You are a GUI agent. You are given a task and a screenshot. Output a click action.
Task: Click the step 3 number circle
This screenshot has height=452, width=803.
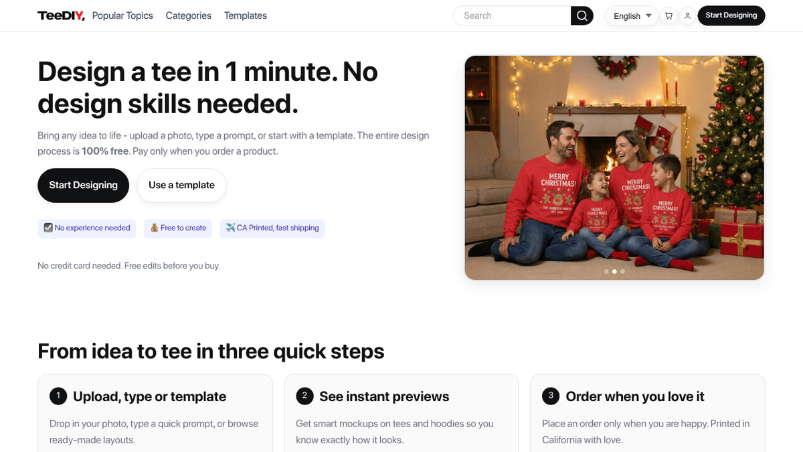tap(551, 396)
